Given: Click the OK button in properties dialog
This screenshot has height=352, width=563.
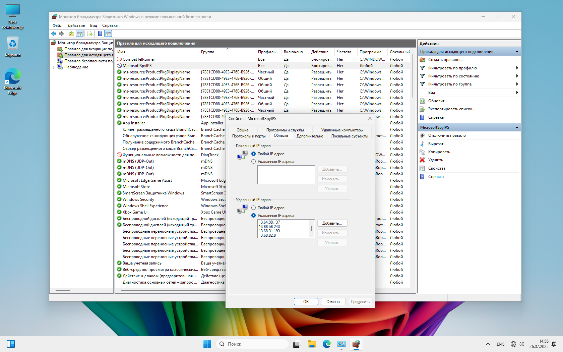Looking at the screenshot, I should pos(306,302).
